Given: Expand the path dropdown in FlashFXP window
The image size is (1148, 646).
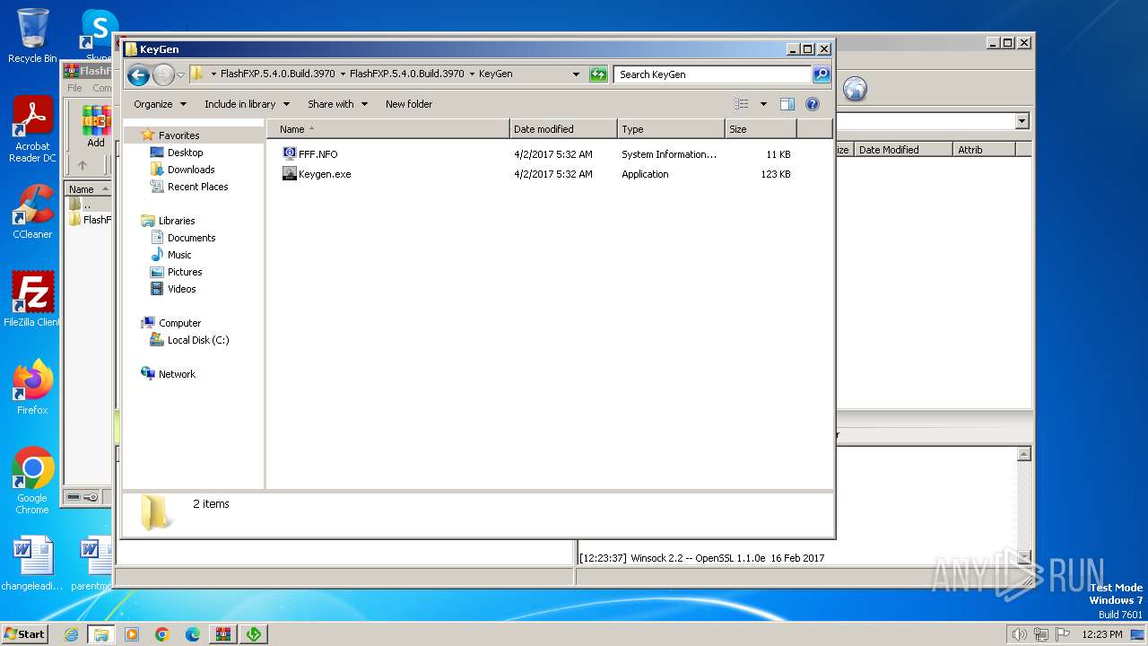Looking at the screenshot, I should click(x=1022, y=121).
